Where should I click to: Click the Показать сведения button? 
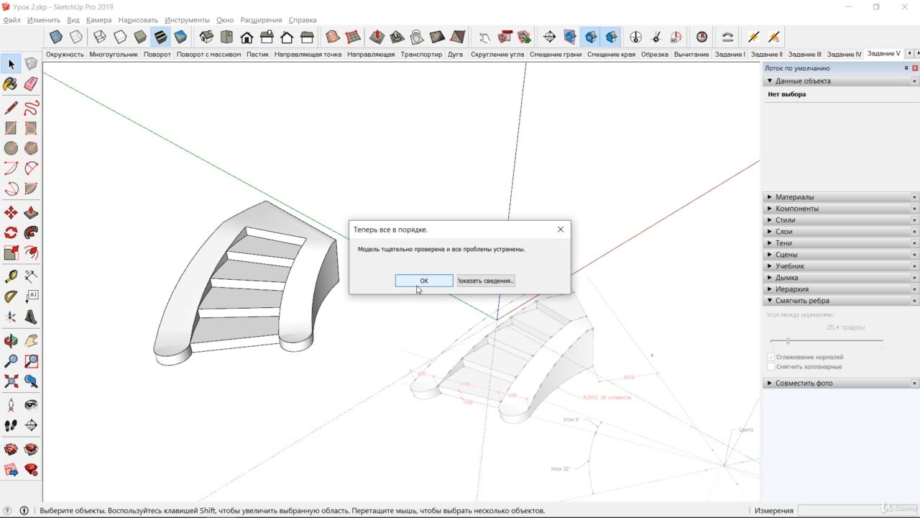coord(486,281)
